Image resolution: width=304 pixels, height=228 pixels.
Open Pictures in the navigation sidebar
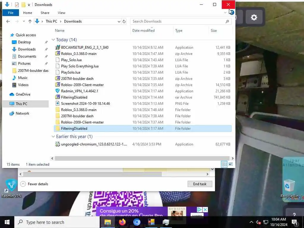[24, 64]
